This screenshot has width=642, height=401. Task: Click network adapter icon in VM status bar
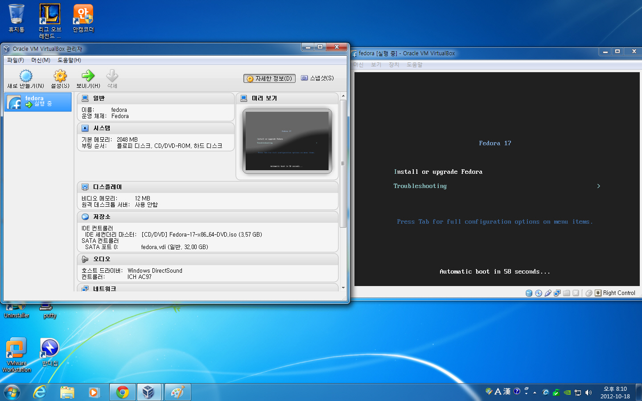pos(557,293)
